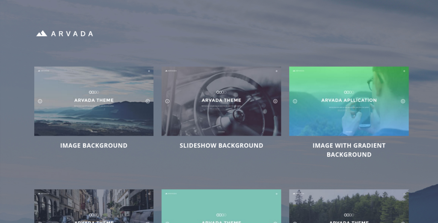
Task: Select the Image With Gradient Background title
Action: point(349,150)
